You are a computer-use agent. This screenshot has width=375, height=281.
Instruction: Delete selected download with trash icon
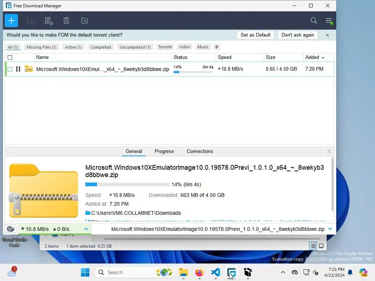point(66,21)
